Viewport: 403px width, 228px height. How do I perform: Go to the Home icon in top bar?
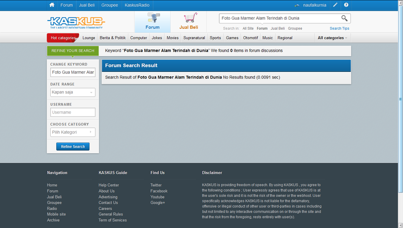click(52, 5)
